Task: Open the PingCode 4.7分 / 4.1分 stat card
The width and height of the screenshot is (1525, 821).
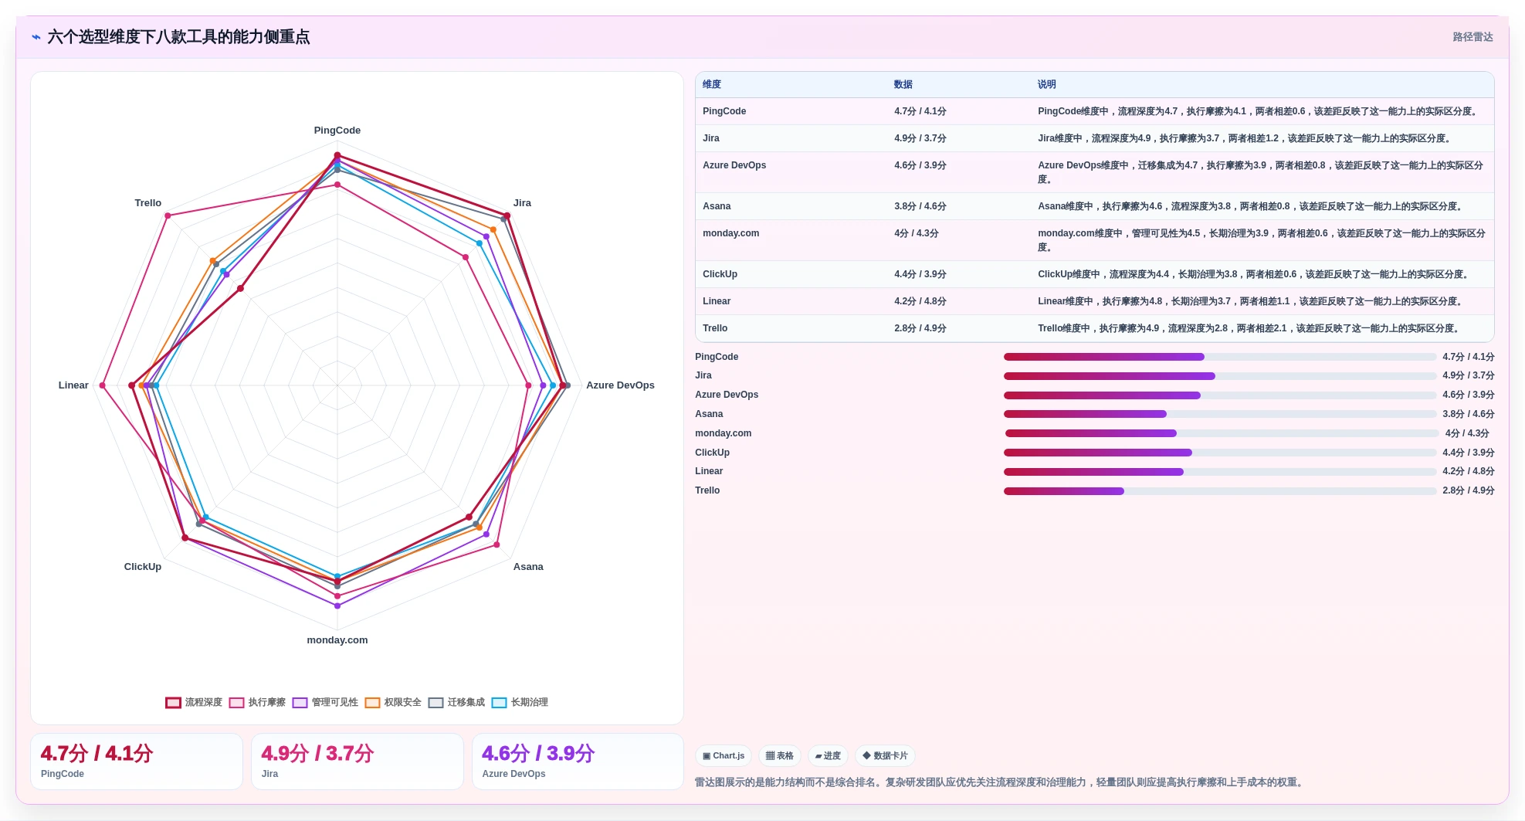Action: (x=137, y=762)
